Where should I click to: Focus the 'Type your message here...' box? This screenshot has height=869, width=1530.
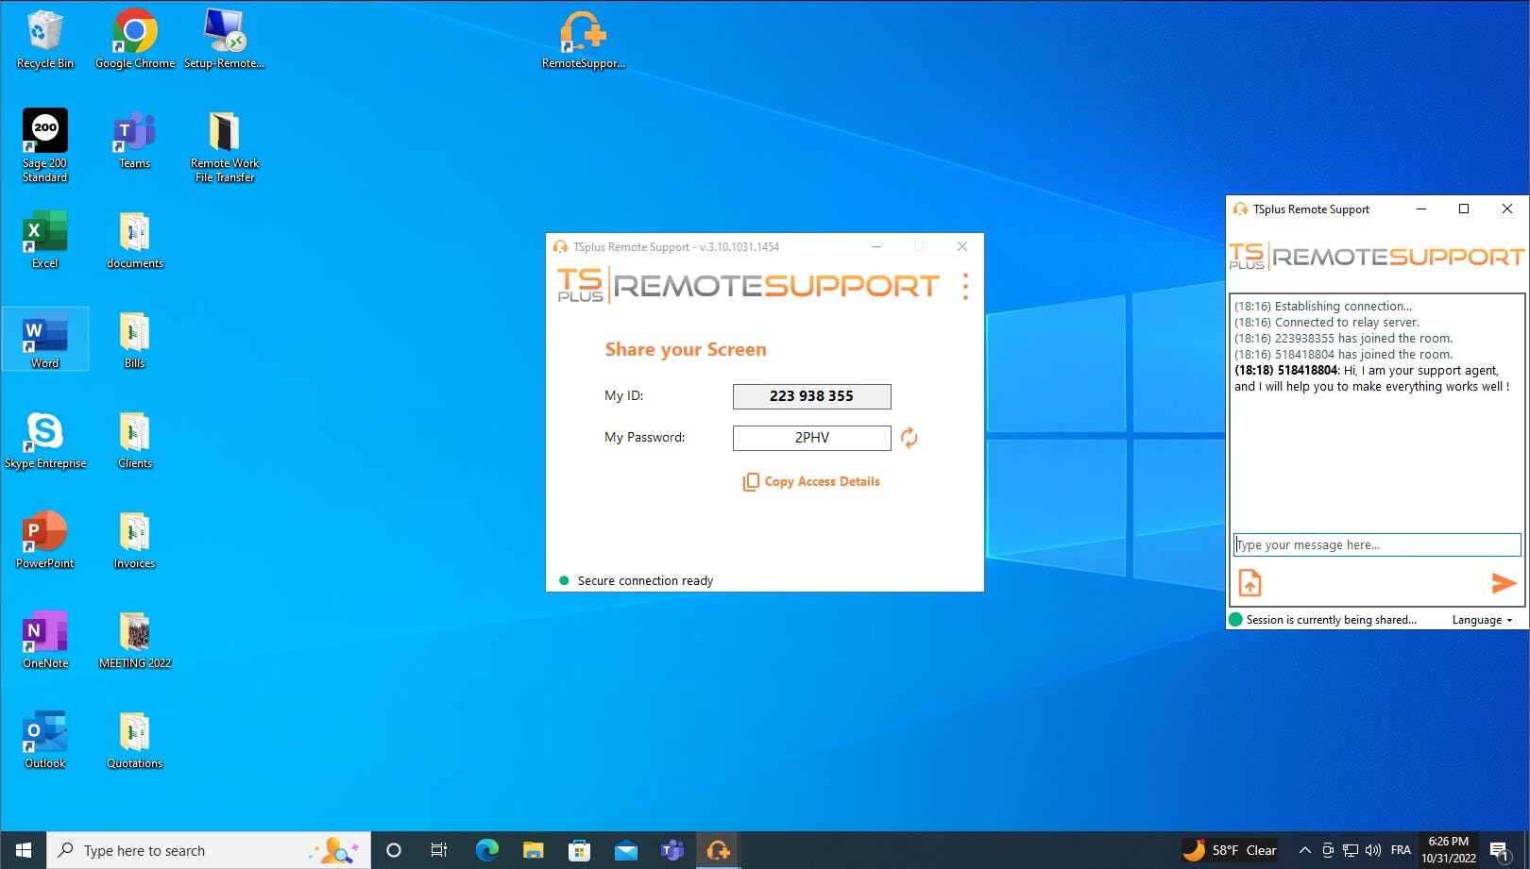1377,544
